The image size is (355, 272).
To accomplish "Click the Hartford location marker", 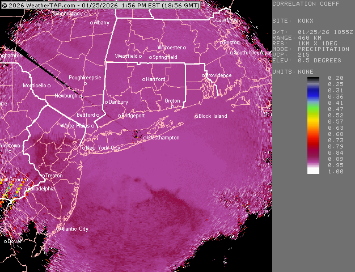I will [144, 79].
